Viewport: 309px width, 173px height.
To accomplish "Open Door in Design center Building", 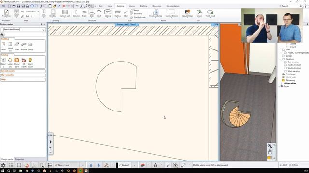I will (3, 46).
